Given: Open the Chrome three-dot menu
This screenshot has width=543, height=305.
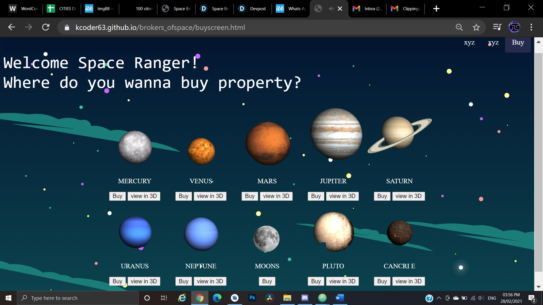Looking at the screenshot, I should (531, 27).
